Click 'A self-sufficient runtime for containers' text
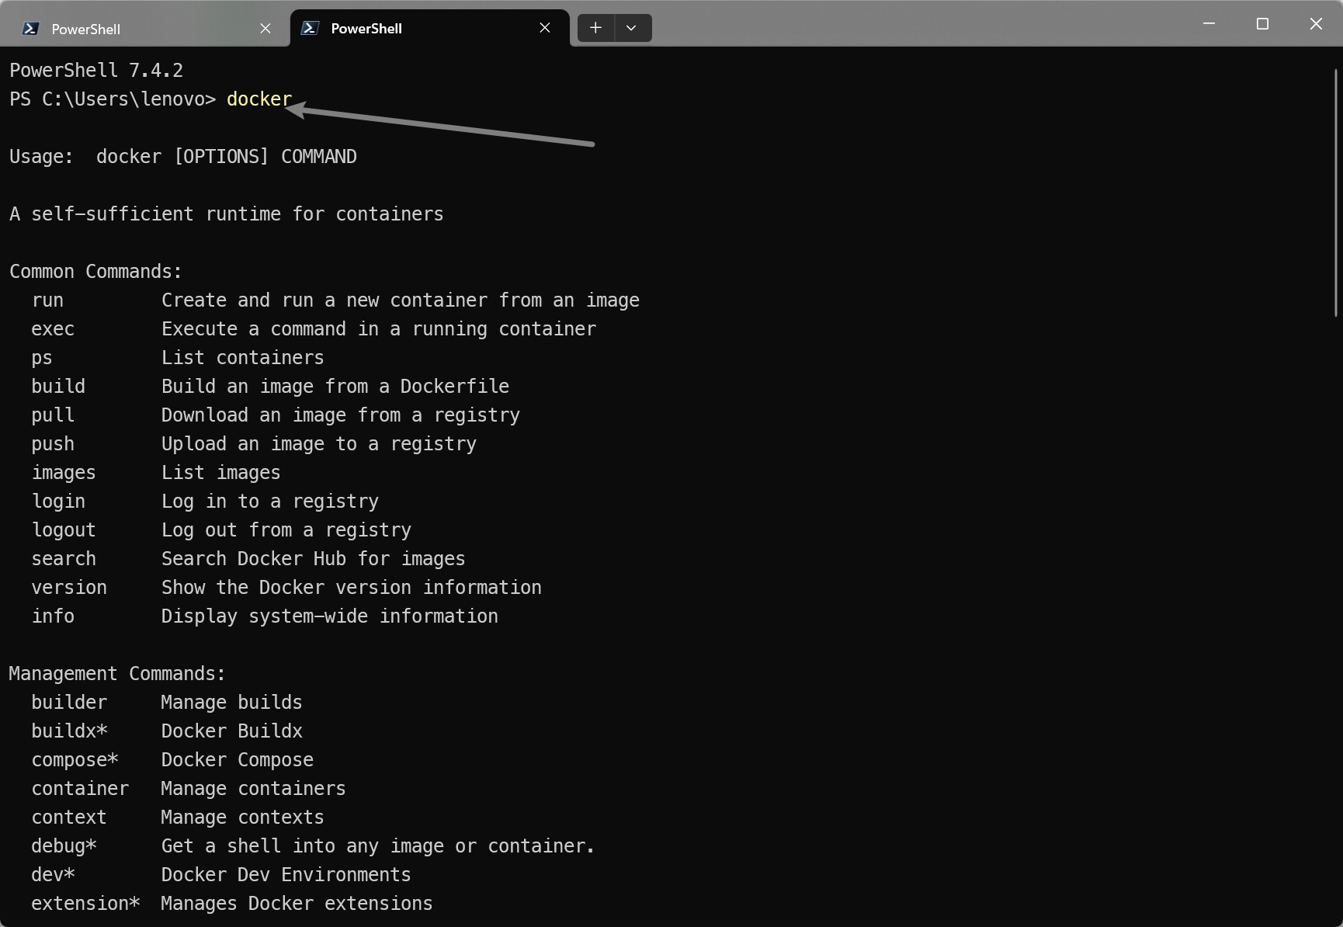Image resolution: width=1343 pixels, height=927 pixels. [227, 214]
